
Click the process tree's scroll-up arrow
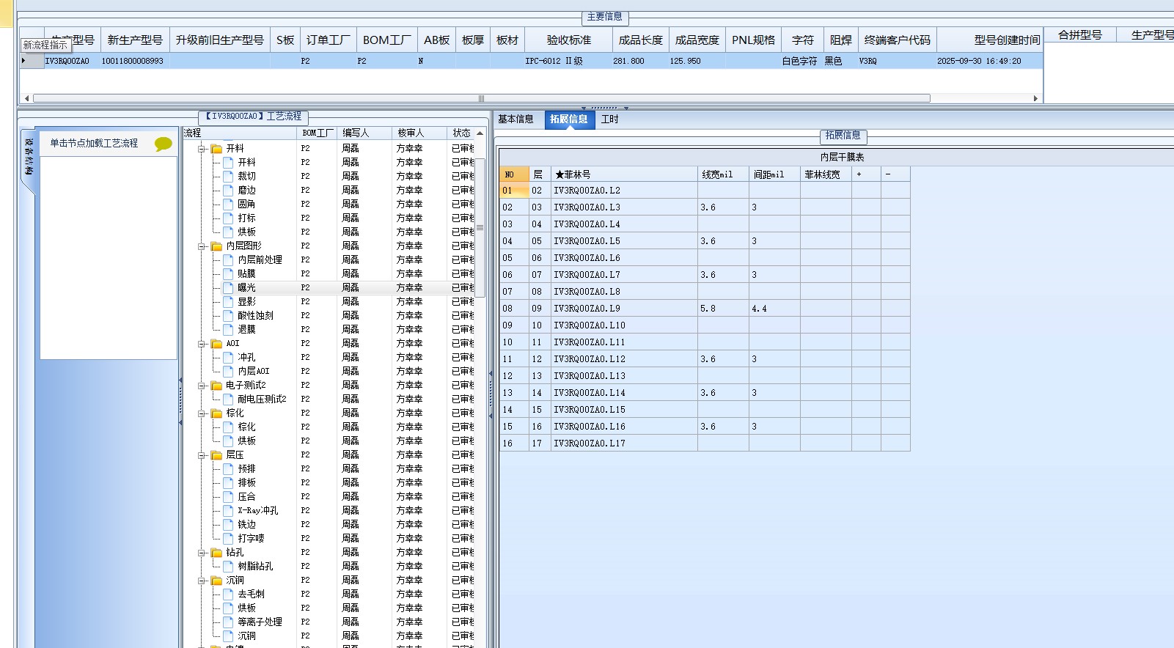coord(480,133)
